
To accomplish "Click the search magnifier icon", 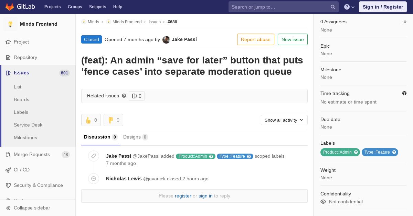I will coord(333,7).
